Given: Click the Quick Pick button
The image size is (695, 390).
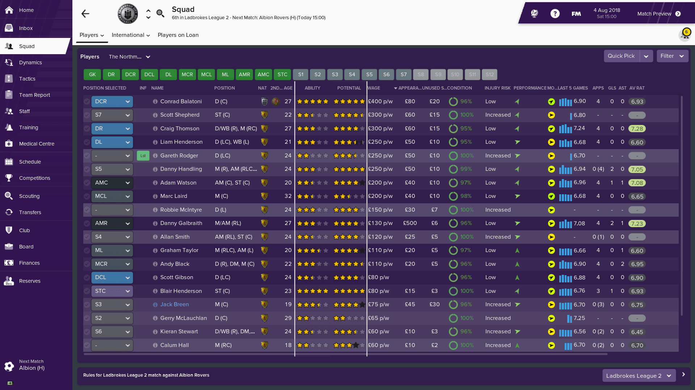Looking at the screenshot, I should point(621,56).
